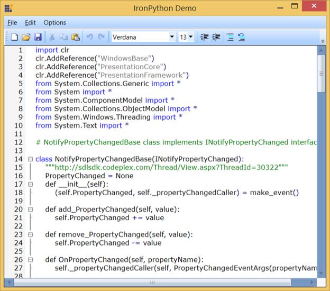Collapse the add_PropertyChanged fold on line 20
Screen dimensions: 330x291
tap(31, 210)
